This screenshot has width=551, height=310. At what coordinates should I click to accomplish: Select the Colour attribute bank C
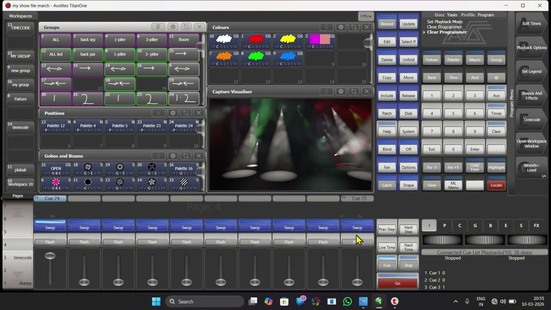coord(460,225)
